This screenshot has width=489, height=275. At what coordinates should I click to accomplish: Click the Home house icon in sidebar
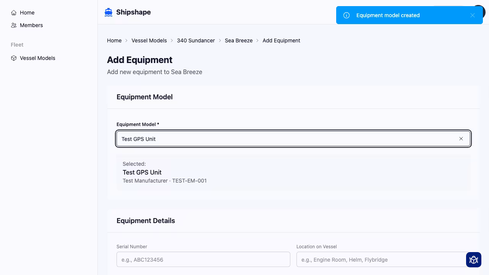point(14,13)
